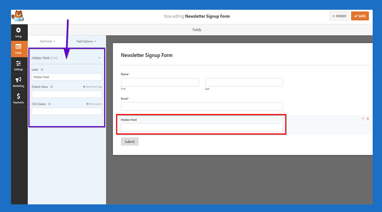
Task: Open the Payments dollar section
Action: tap(19, 98)
